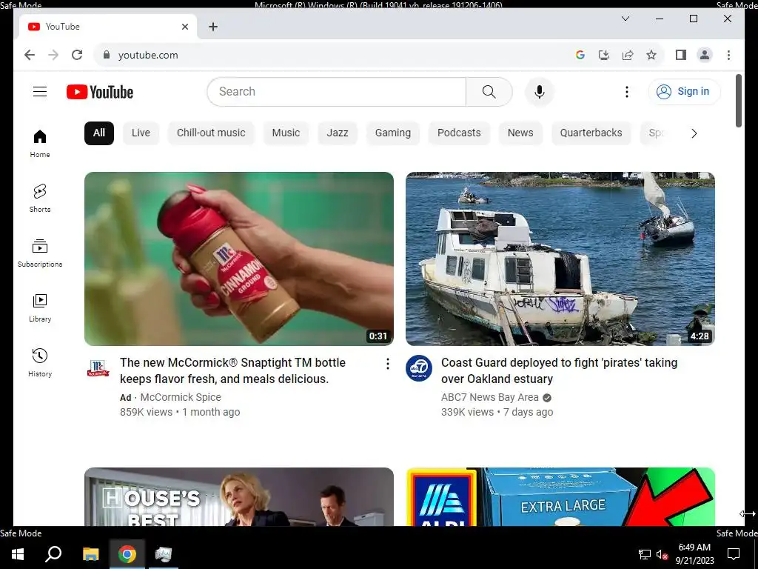Open the House's Best video thumbnail
Image resolution: width=758 pixels, height=569 pixels.
click(239, 496)
